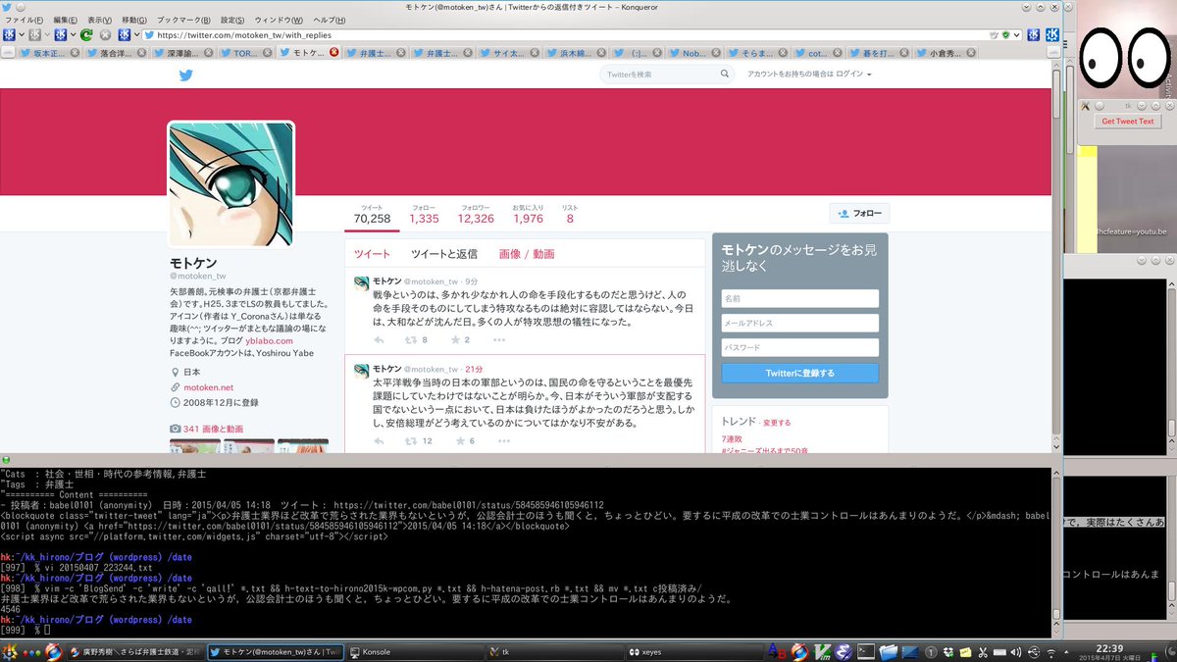Click フォロワー 12,326 stat
The image size is (1177, 662).
tap(476, 214)
